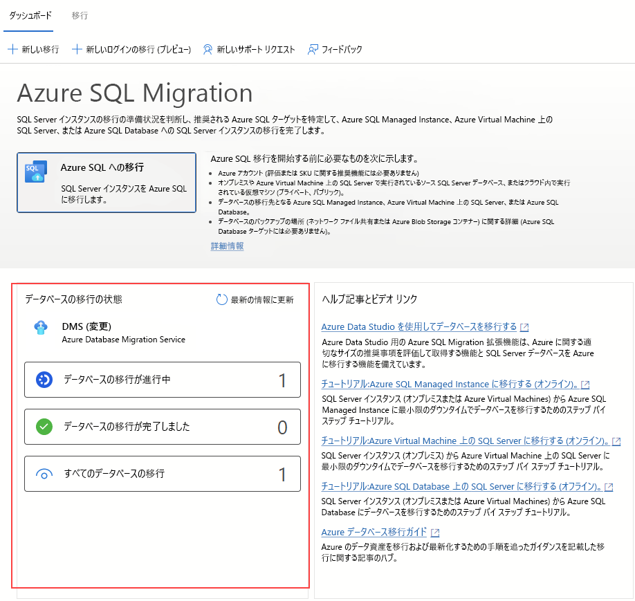This screenshot has height=601, width=635.
Task: Click count 1 in すべてのデータベースの移行 tile
Action: click(x=282, y=474)
